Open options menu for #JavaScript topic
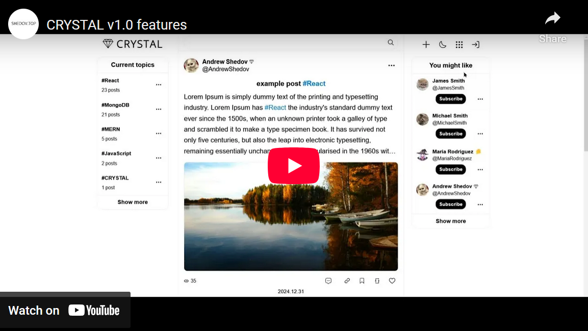The width and height of the screenshot is (588, 331). 159,158
